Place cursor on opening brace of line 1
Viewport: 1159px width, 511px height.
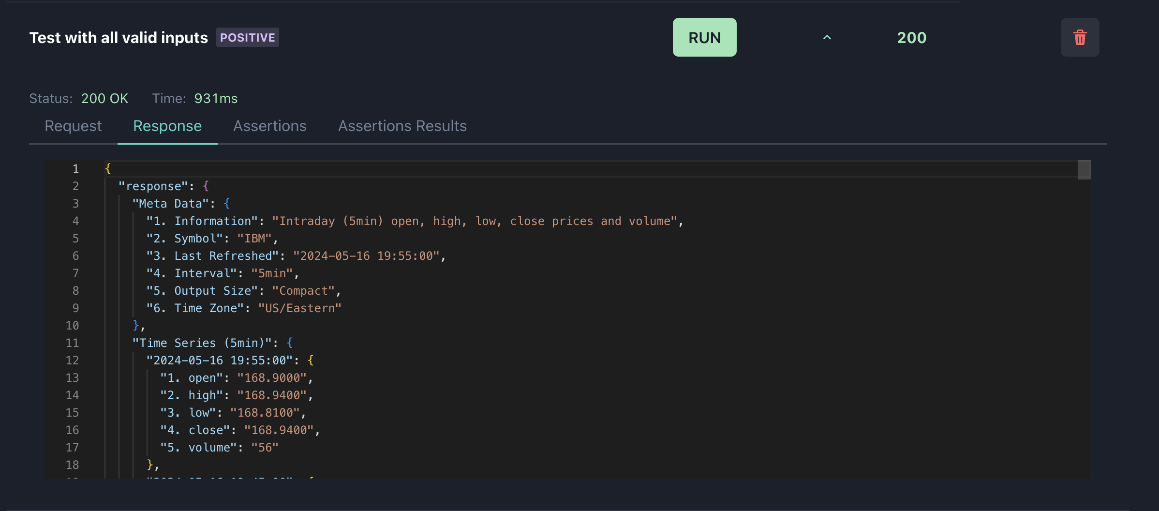click(x=108, y=169)
